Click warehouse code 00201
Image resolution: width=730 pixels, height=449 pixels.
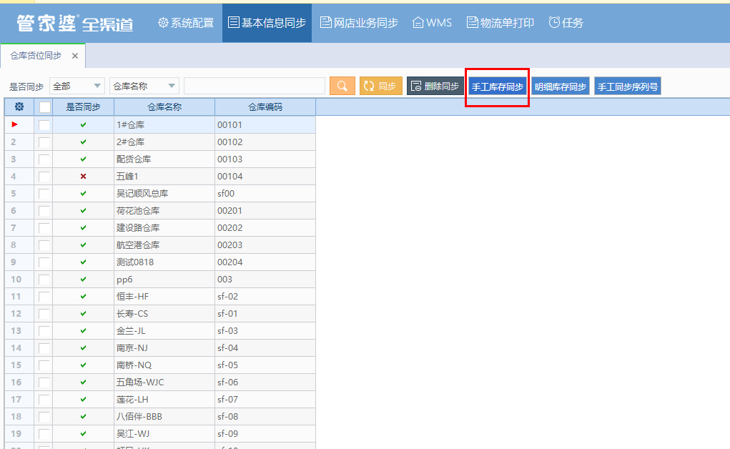coord(230,211)
